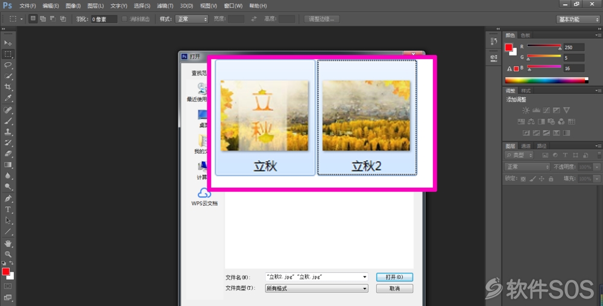Switch to the 路径 paths tab

(541, 146)
